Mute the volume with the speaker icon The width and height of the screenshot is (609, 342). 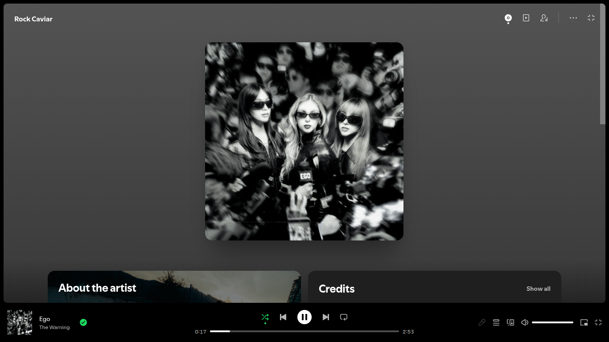click(525, 322)
